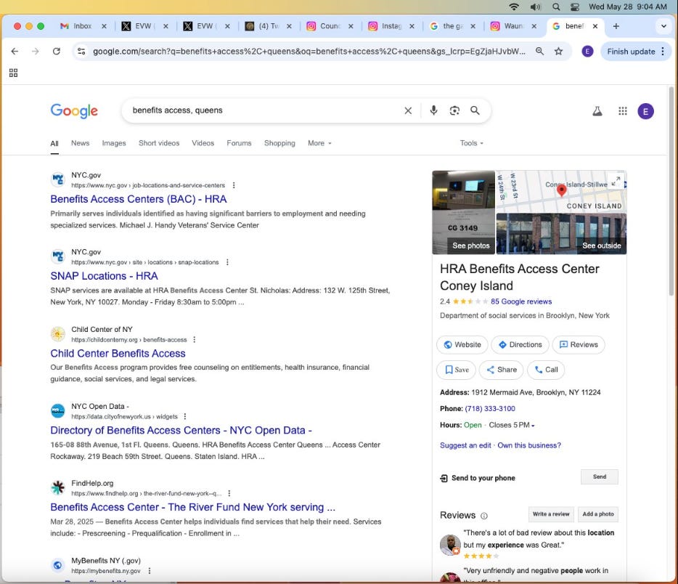Open the Tools dropdown

(x=471, y=143)
